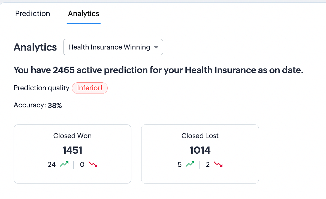Click the 1014 Closed Lost count
326x199 pixels.
coord(200,150)
